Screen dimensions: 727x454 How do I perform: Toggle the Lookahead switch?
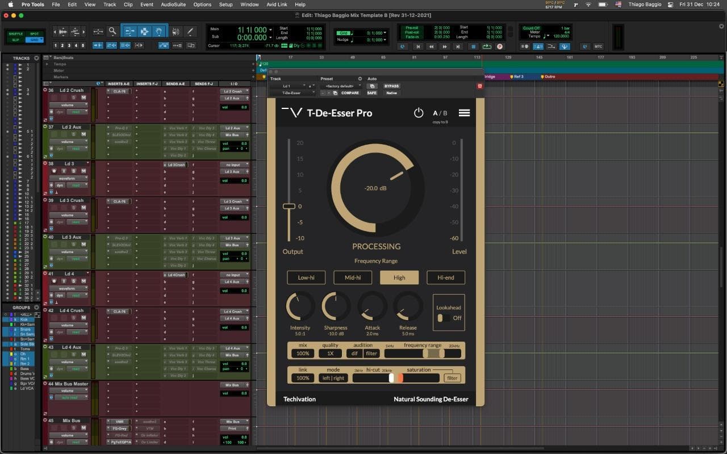click(x=441, y=318)
